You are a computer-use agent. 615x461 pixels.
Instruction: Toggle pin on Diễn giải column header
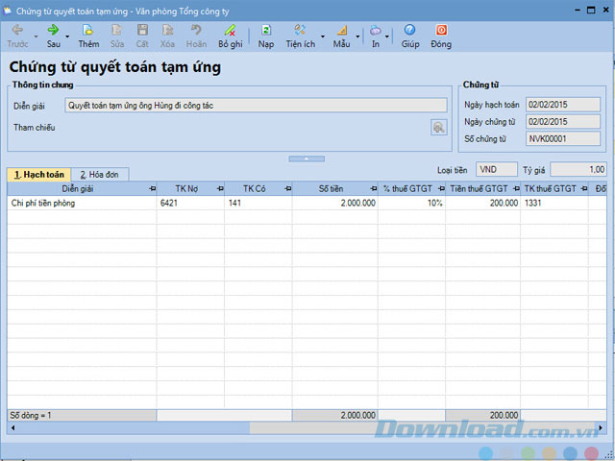pos(152,189)
